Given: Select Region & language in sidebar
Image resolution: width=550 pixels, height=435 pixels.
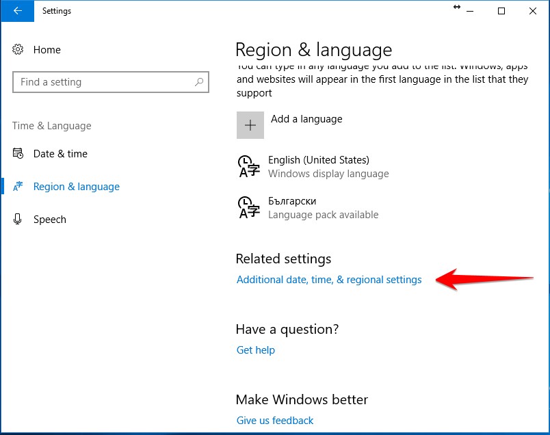Looking at the screenshot, I should click(77, 187).
